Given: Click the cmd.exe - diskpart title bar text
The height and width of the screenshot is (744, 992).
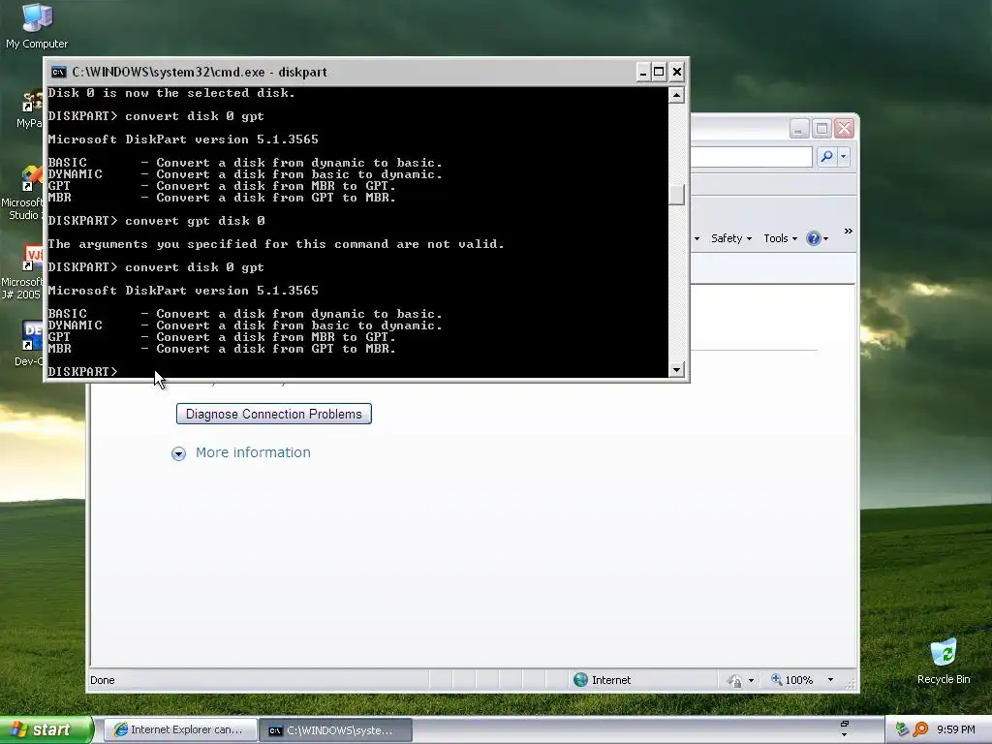Looking at the screenshot, I should [x=200, y=72].
